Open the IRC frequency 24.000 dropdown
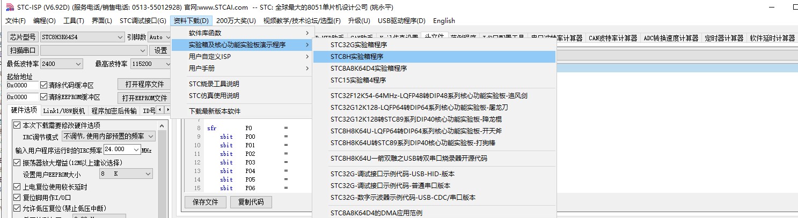Viewport: 798px width, 218px height. (122, 149)
